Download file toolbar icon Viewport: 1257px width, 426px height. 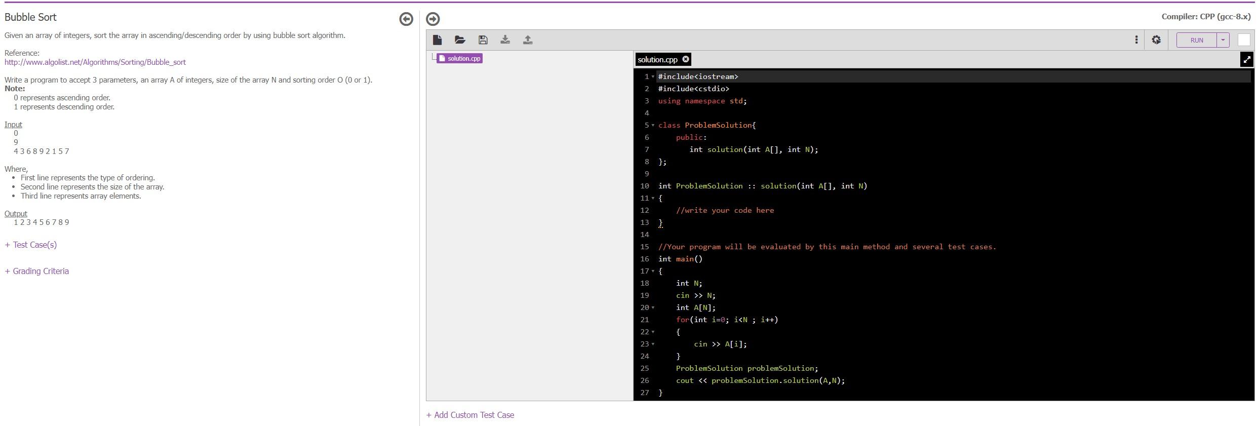point(505,40)
